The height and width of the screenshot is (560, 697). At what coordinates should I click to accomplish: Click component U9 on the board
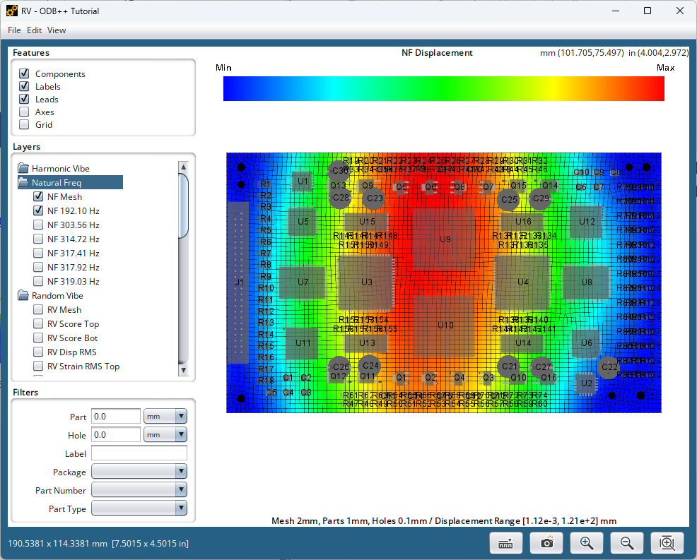pos(445,239)
